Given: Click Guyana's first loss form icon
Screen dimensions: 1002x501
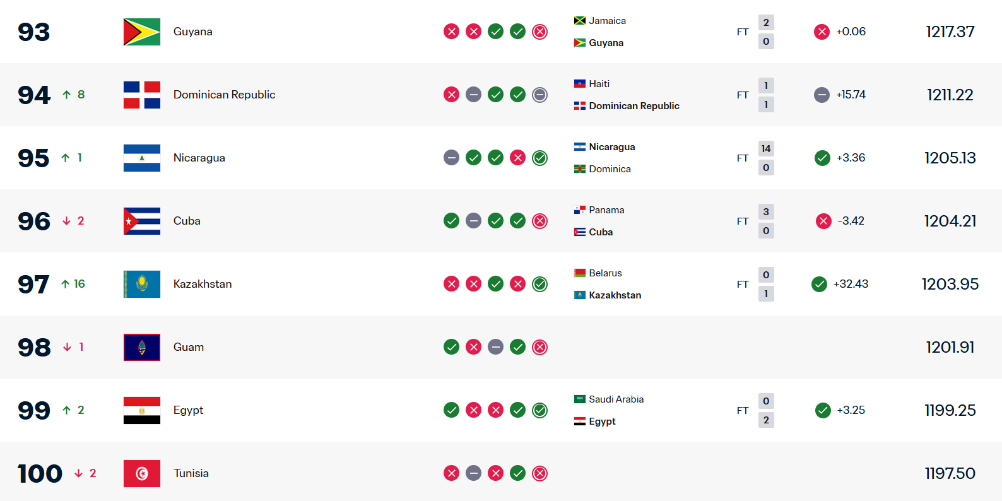Looking at the screenshot, I should [x=451, y=32].
